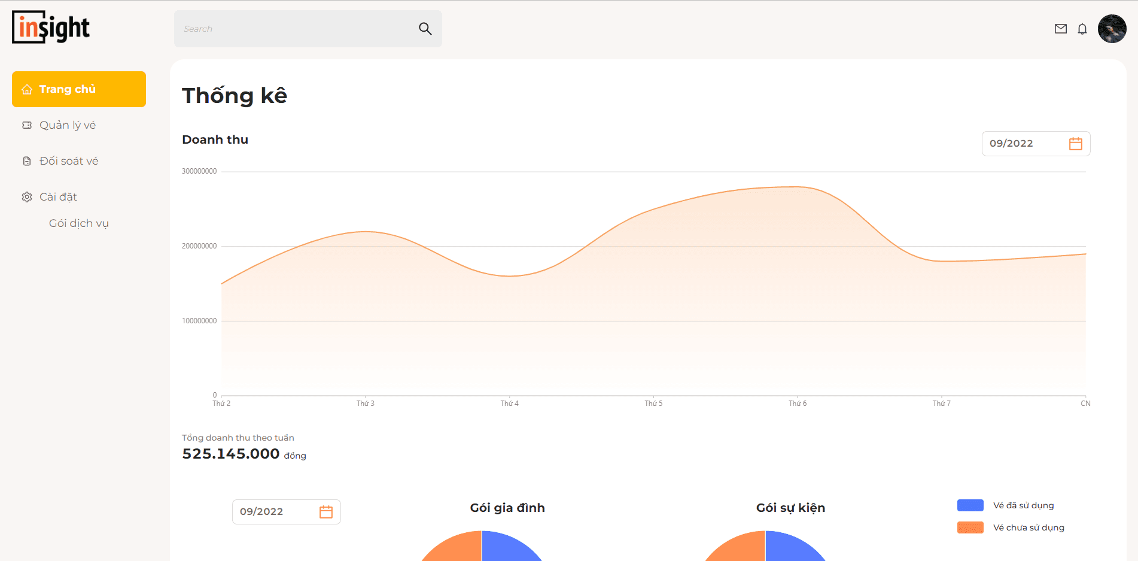Focus the Search input field

tap(308, 29)
